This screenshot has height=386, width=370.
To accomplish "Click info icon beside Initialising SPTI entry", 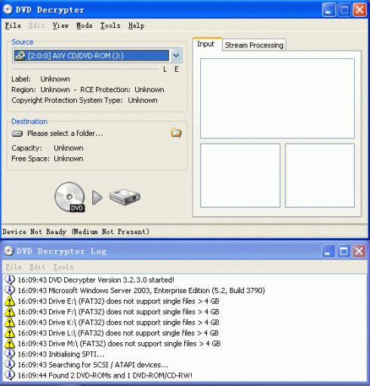I will (10, 354).
